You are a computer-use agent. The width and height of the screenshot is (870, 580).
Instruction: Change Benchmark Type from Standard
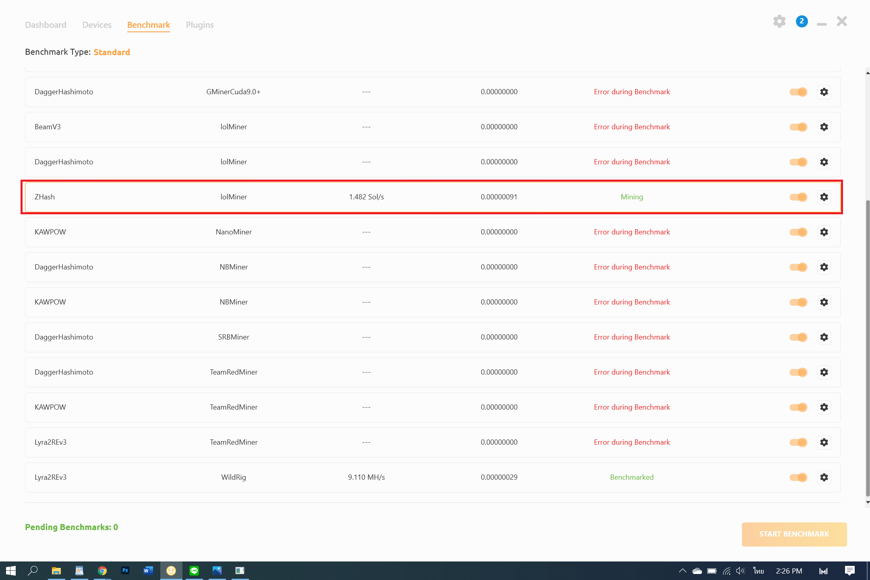pos(112,52)
